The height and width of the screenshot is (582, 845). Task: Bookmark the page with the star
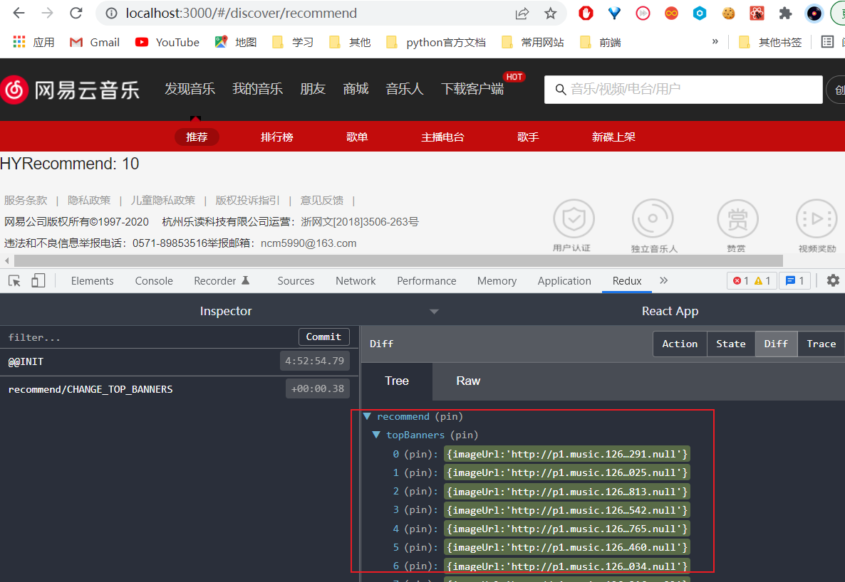[x=549, y=13]
